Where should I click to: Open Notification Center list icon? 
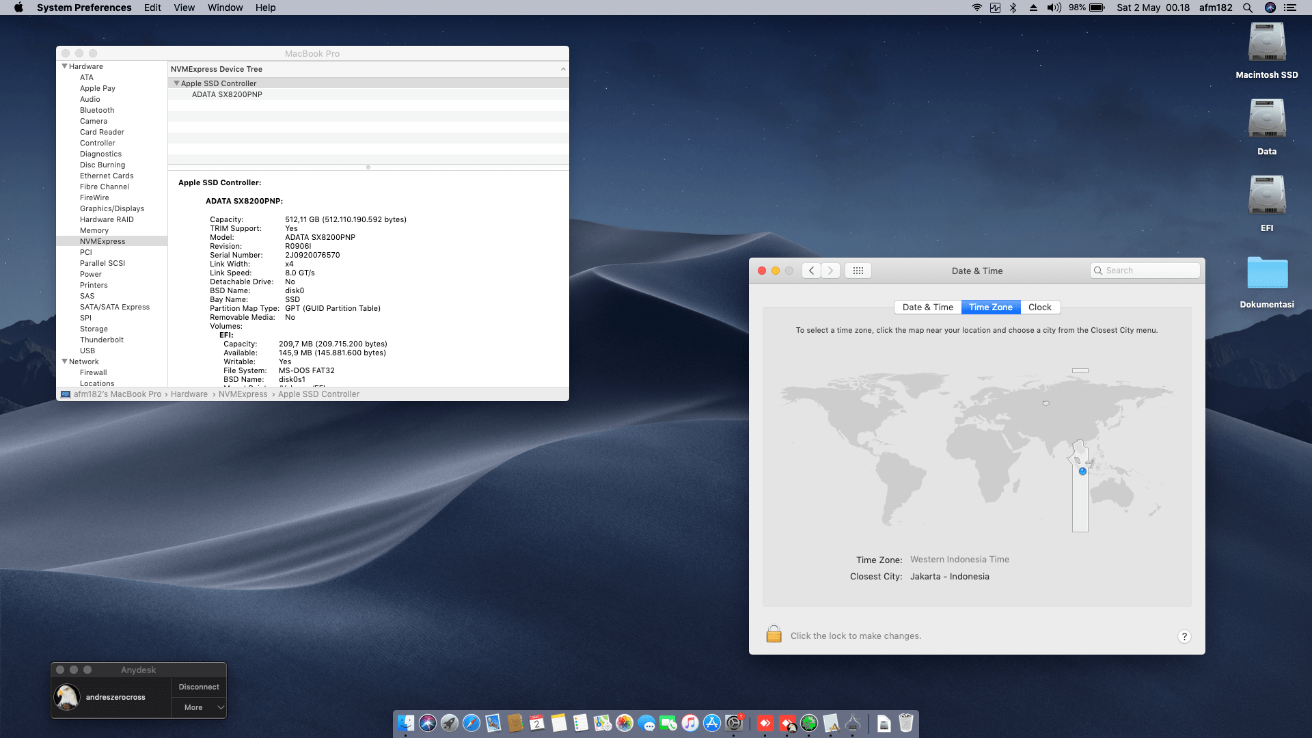pos(1290,8)
